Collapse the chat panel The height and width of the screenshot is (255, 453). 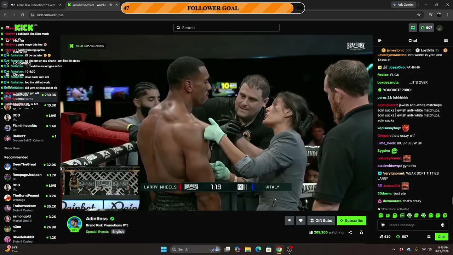pos(380,40)
